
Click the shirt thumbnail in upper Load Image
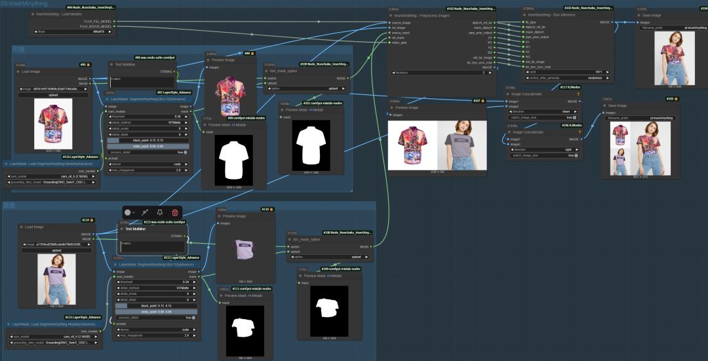click(54, 123)
